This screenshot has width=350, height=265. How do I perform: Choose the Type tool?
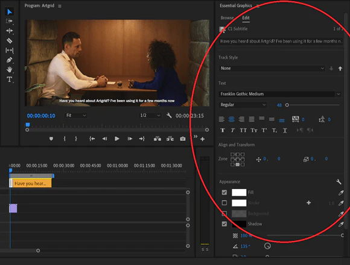point(10,79)
